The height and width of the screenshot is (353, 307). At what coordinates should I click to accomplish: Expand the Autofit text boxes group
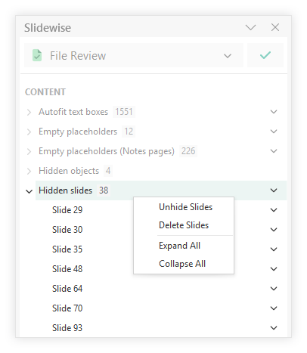tap(29, 112)
